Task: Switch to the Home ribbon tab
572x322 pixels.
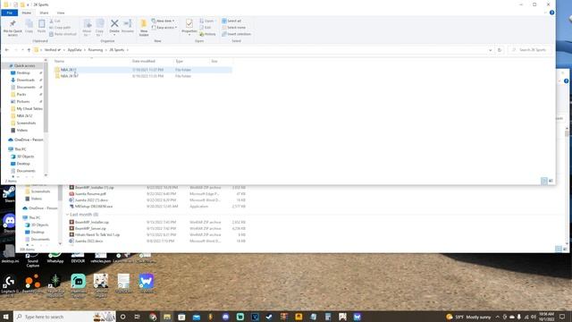Action: pos(26,13)
